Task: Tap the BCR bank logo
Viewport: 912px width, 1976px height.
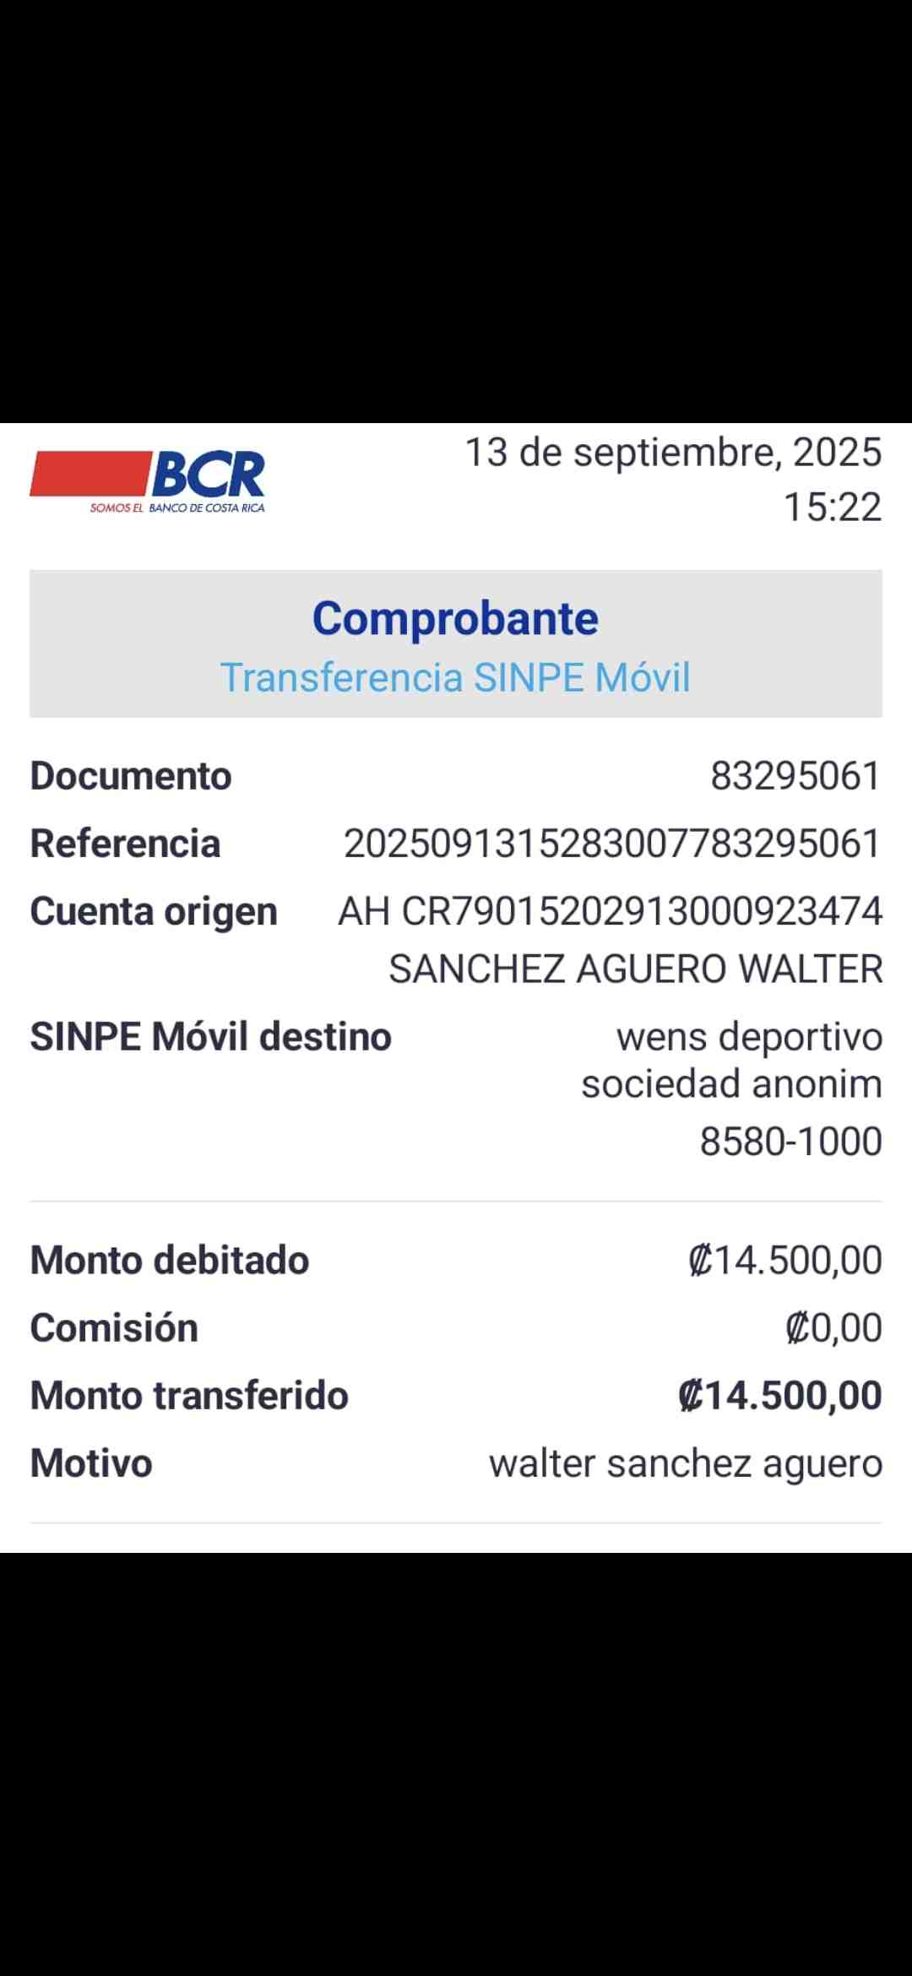Action: tap(148, 482)
